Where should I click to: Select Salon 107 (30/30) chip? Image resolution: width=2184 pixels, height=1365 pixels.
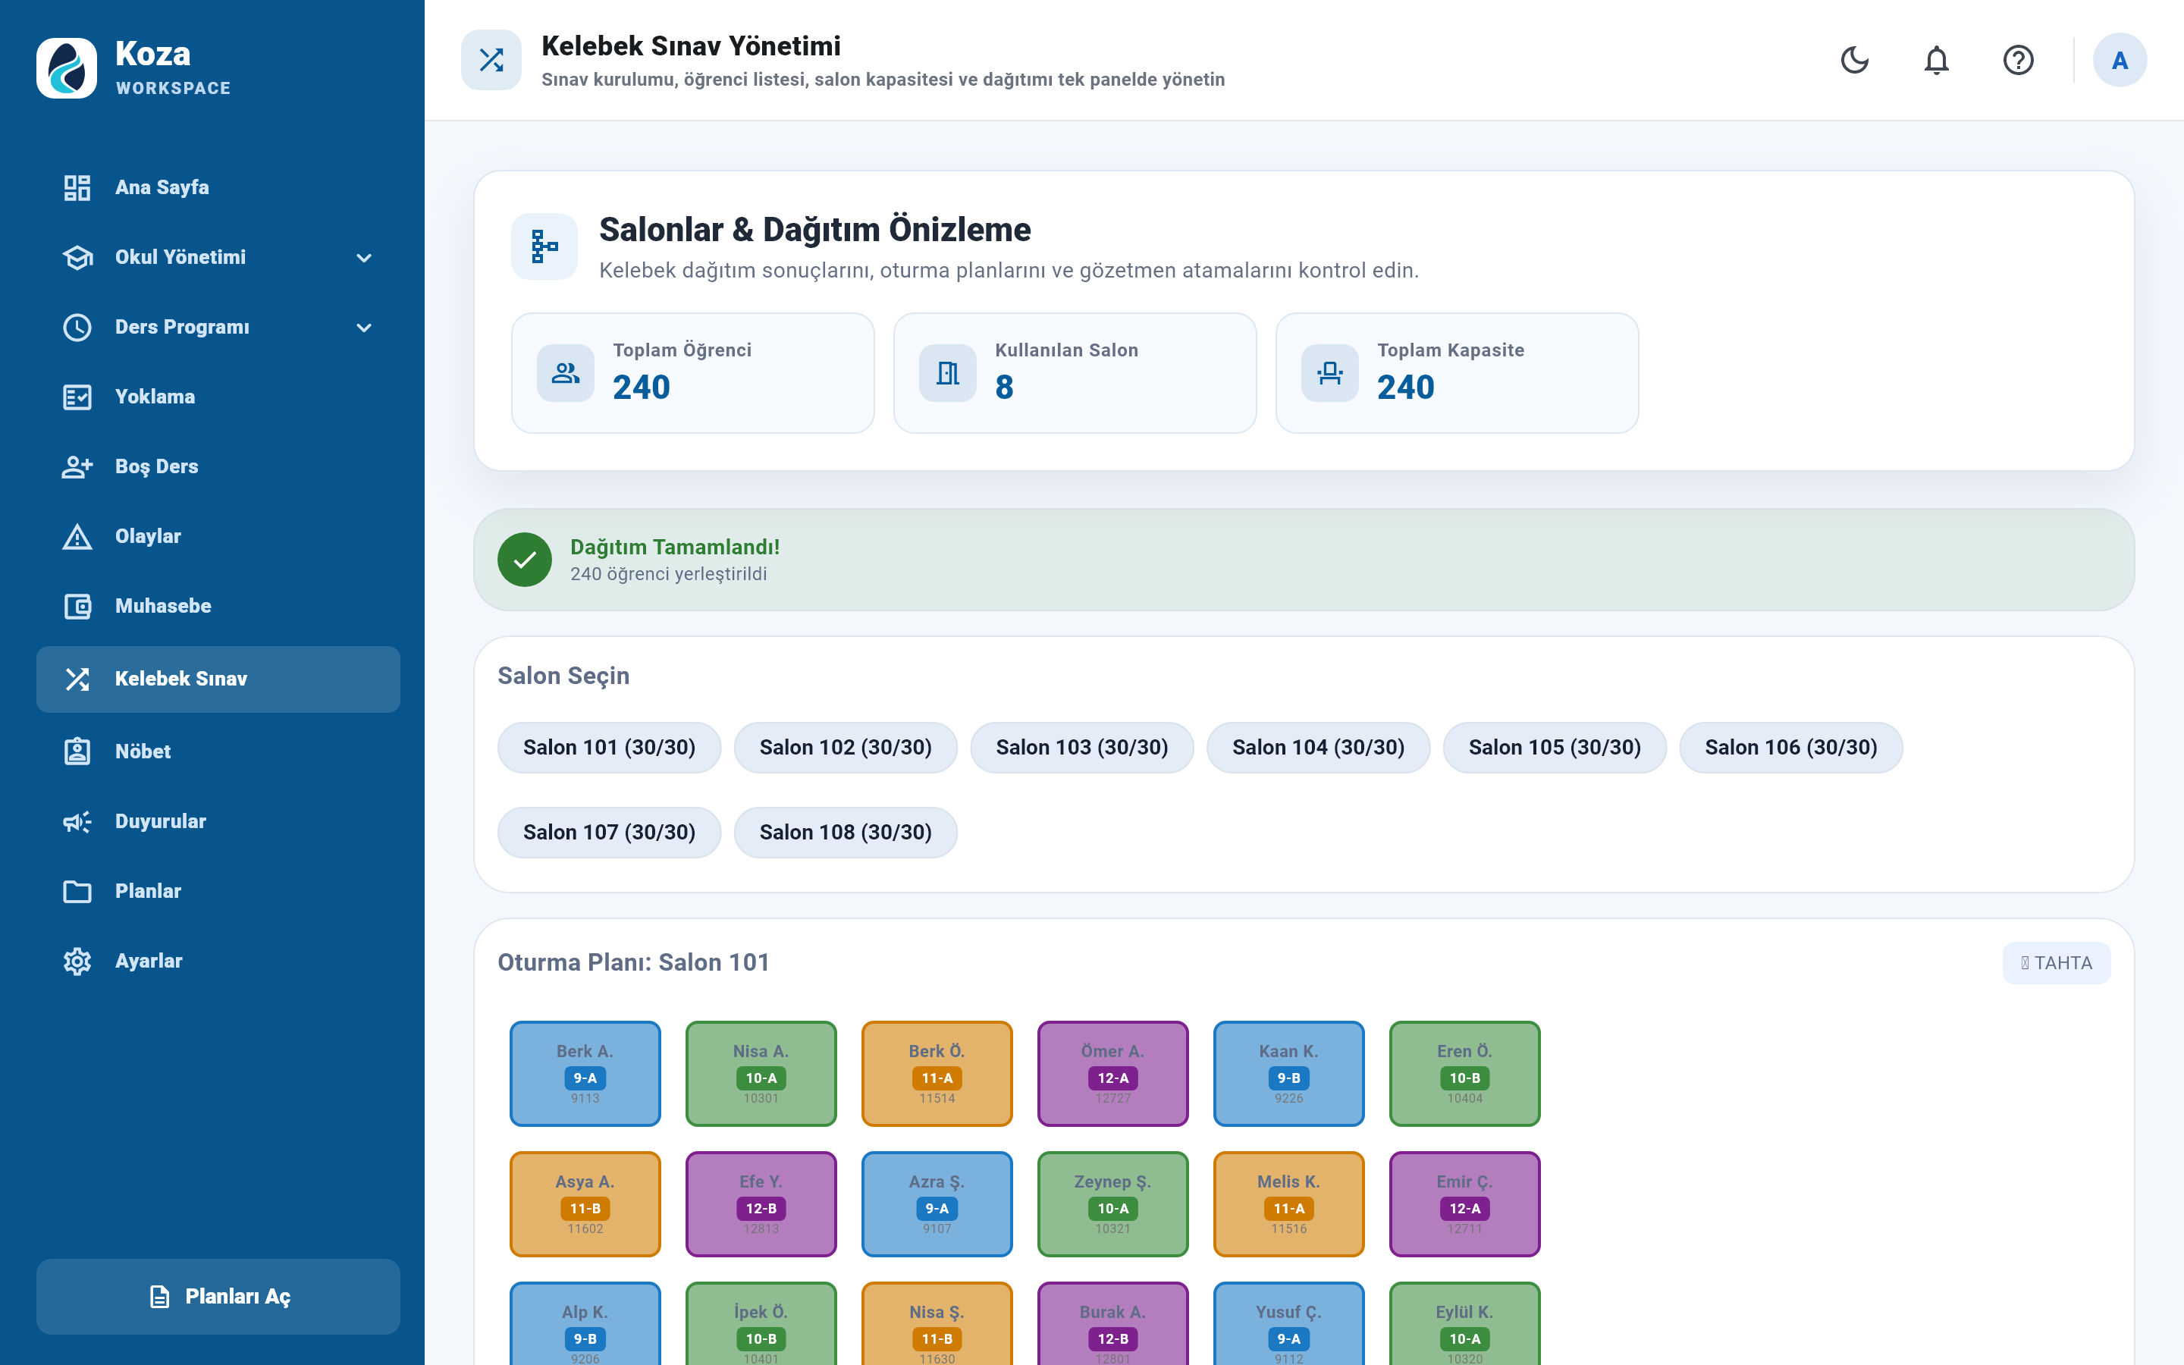click(x=609, y=833)
